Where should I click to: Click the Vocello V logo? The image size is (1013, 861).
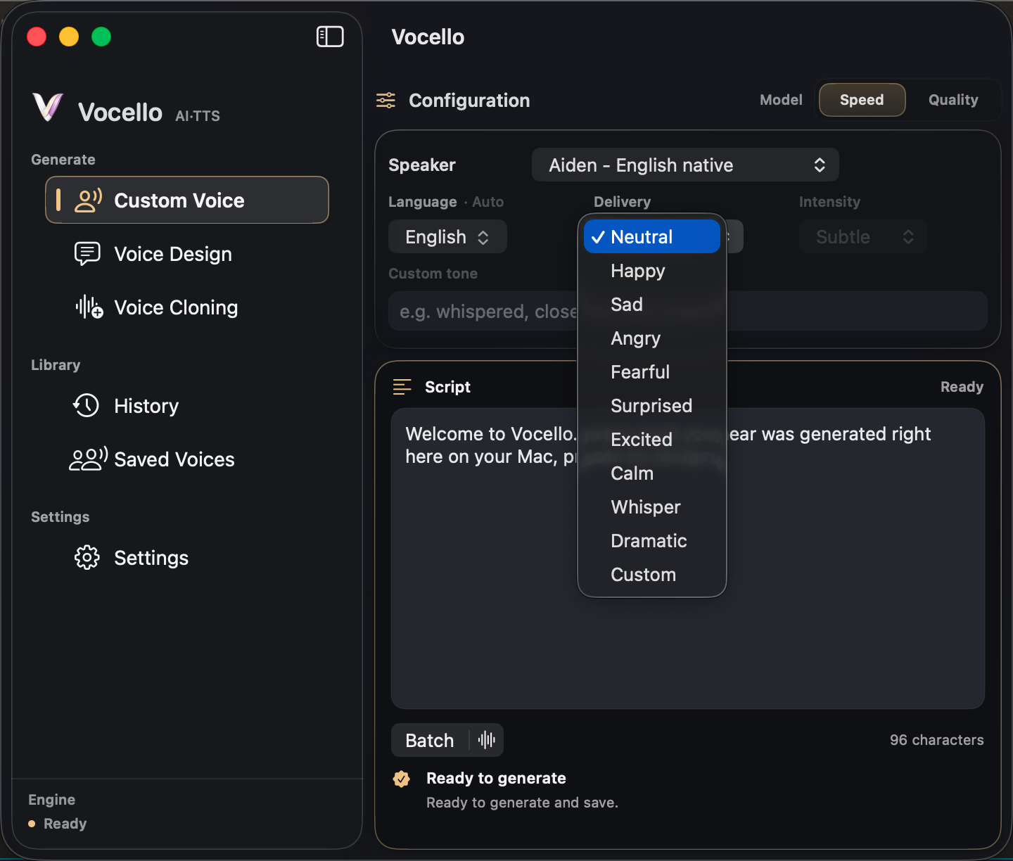(x=48, y=108)
